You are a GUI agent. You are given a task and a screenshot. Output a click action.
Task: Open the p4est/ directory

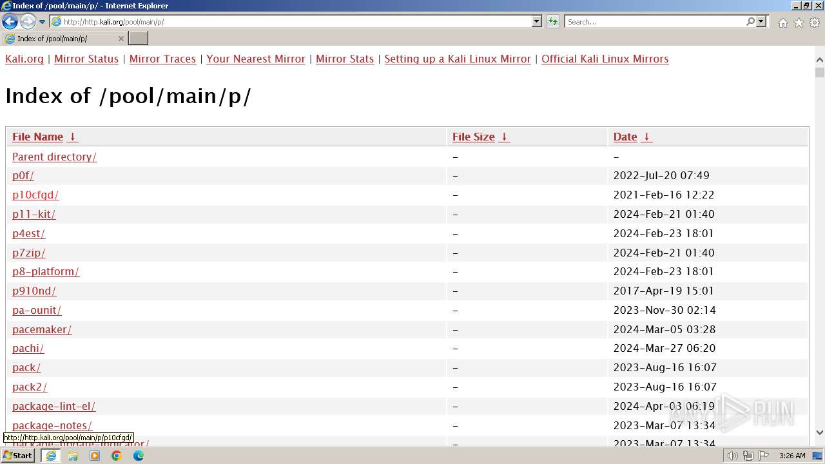point(29,233)
